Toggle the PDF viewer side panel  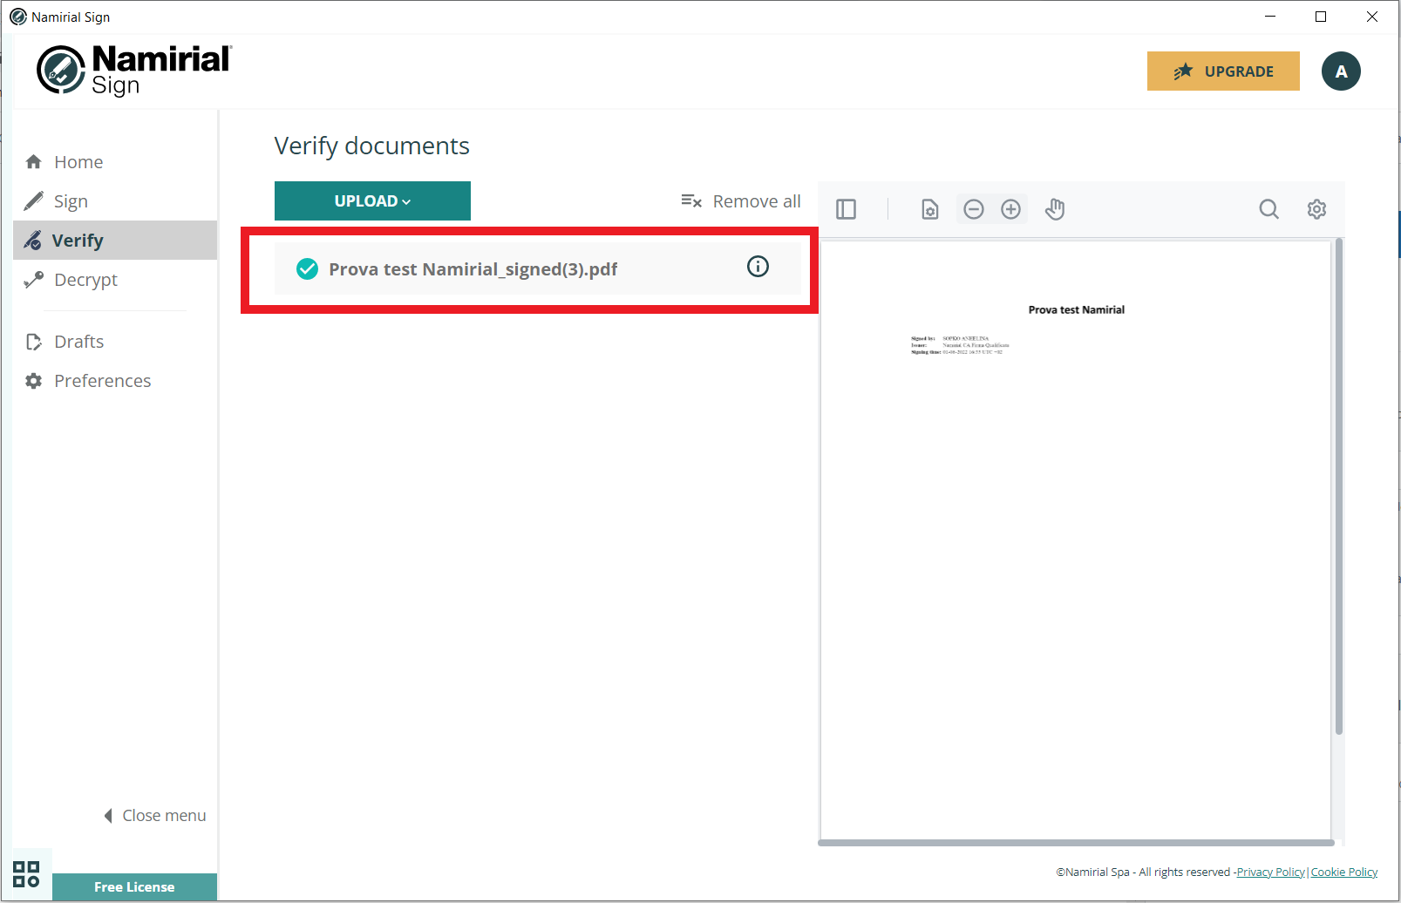[846, 209]
